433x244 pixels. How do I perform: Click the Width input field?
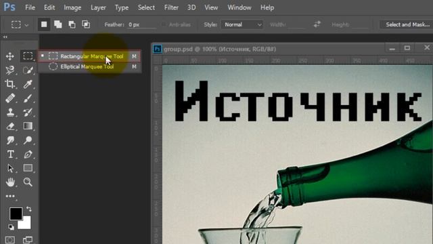coord(296,24)
